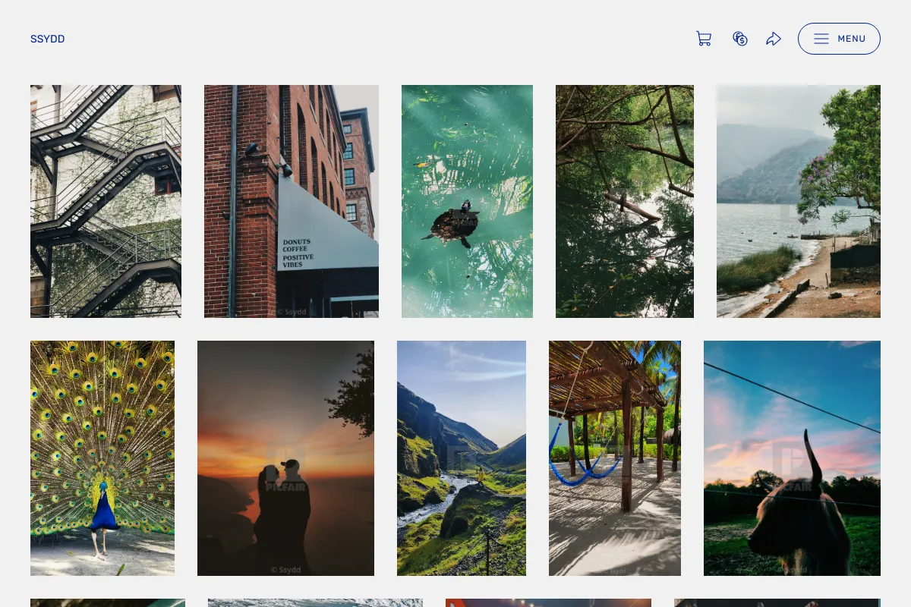Open the lake shoreline mountains photo

tap(799, 201)
